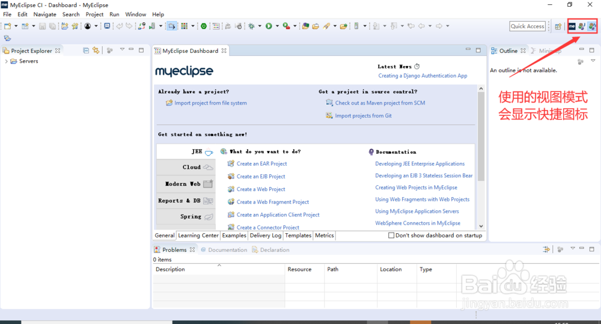Click the Open Perspective icon
601x324 pixels.
pyautogui.click(x=558, y=26)
